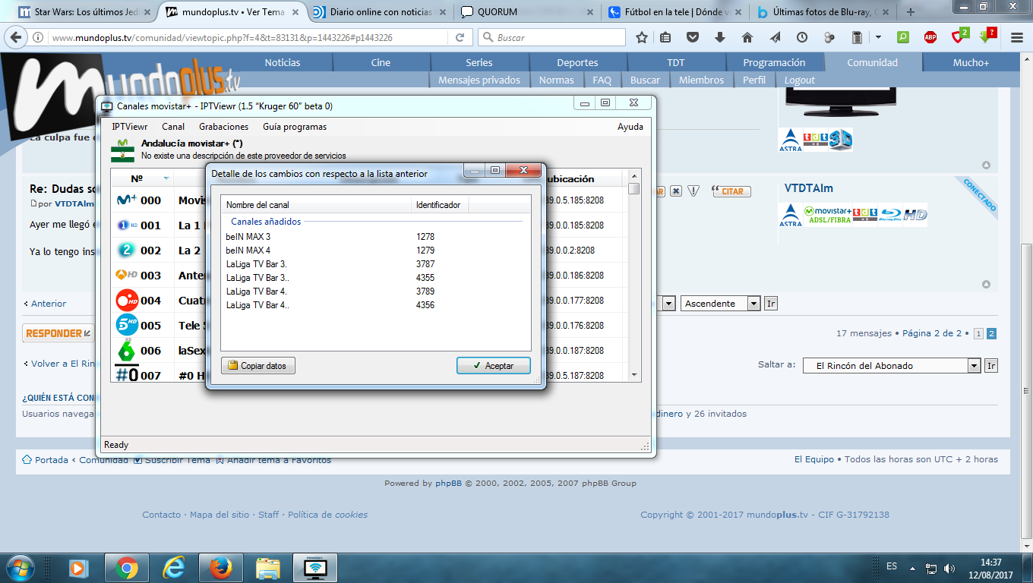Click Ir button next to Saltar a
The height and width of the screenshot is (583, 1033).
pyautogui.click(x=990, y=365)
